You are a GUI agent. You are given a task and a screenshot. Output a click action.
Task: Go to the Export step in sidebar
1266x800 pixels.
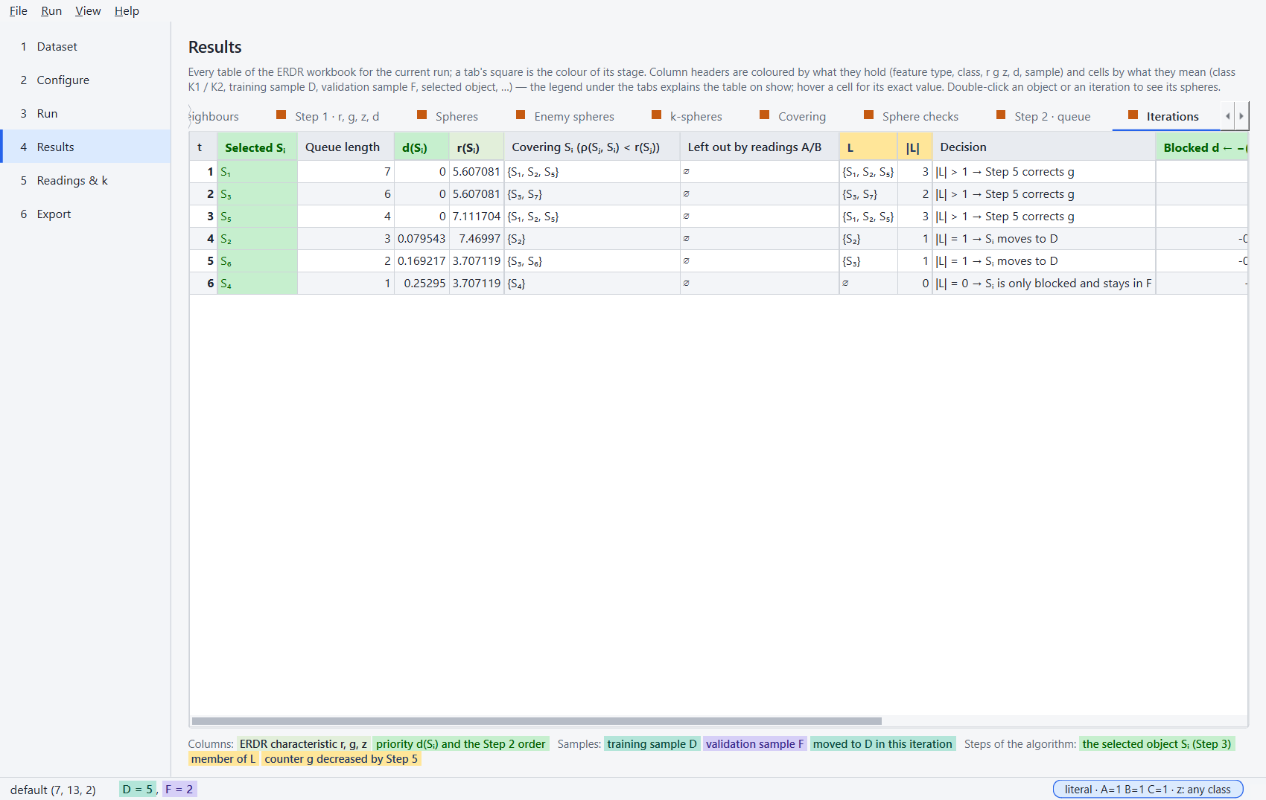[x=86, y=214]
